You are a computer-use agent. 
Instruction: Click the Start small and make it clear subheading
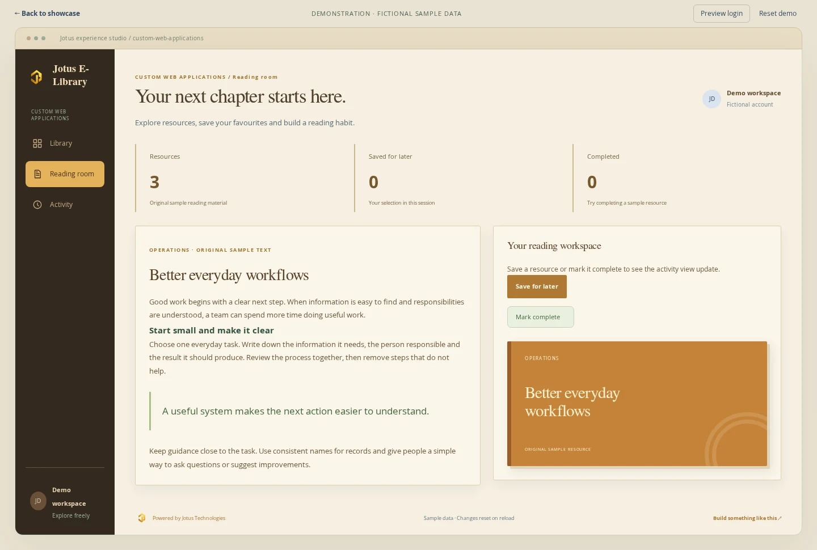coord(211,331)
